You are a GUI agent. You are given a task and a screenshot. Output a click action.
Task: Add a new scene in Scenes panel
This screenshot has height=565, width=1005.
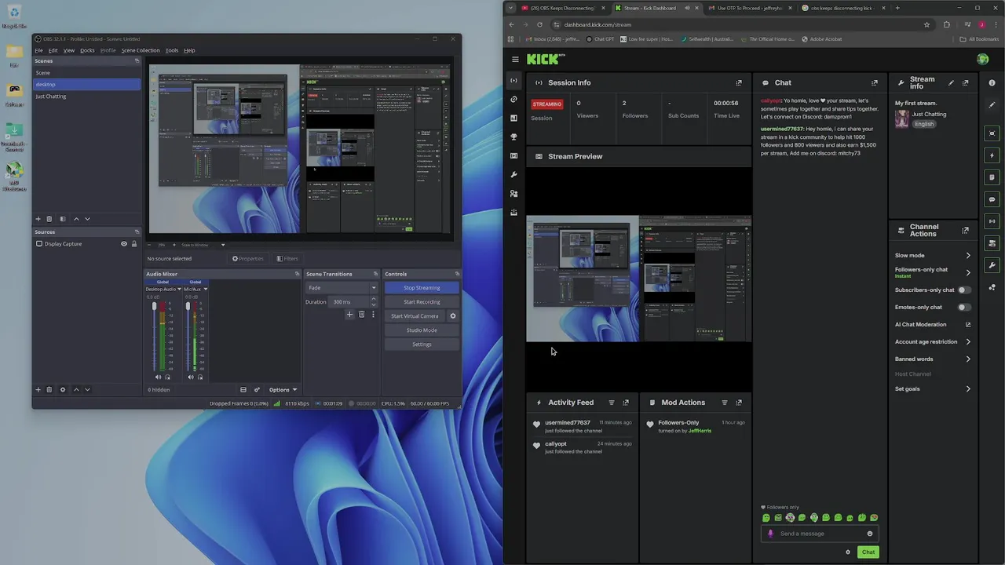click(x=38, y=219)
